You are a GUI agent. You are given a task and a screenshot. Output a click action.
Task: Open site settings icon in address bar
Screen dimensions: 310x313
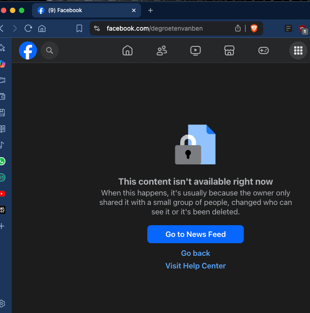point(97,28)
